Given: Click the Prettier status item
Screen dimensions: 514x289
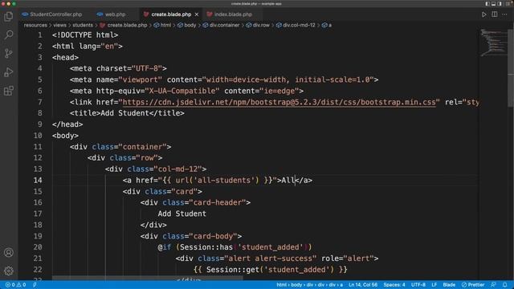Looking at the screenshot, I should (473, 285).
